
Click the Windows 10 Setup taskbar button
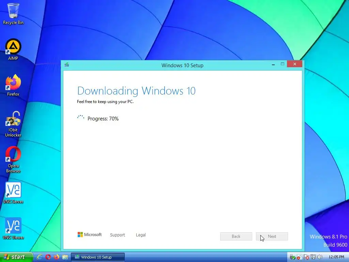click(x=98, y=257)
